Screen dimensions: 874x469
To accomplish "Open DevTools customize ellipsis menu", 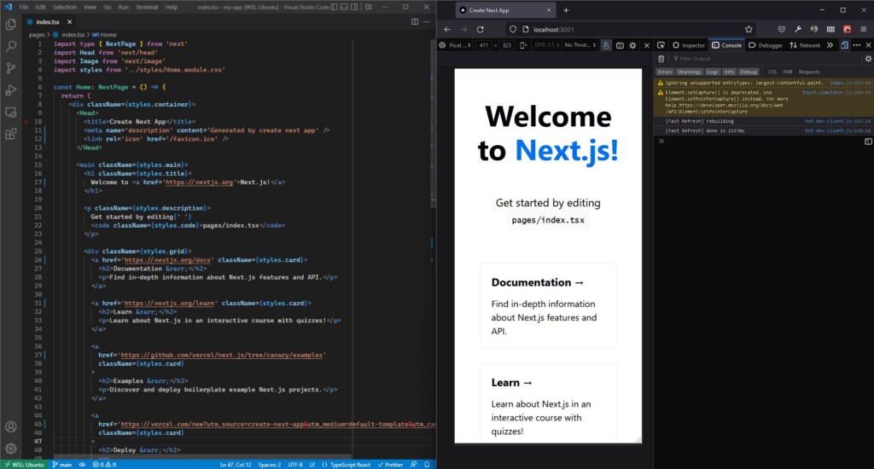I will (857, 45).
